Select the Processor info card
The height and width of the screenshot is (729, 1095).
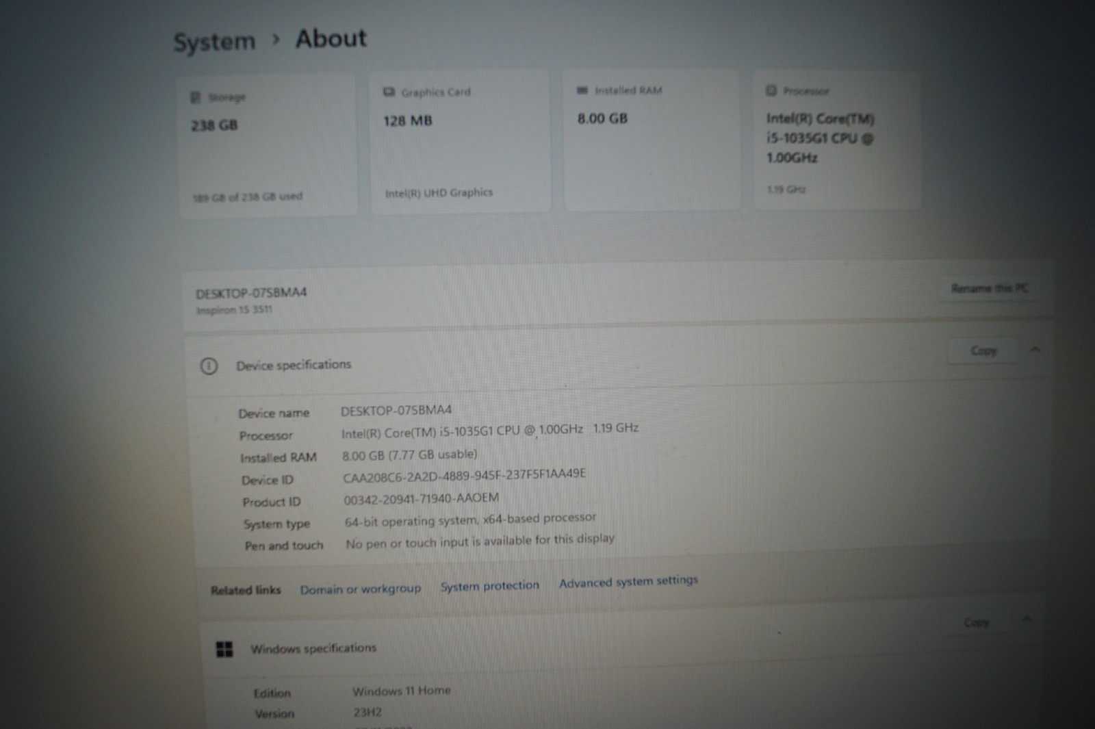click(x=836, y=140)
